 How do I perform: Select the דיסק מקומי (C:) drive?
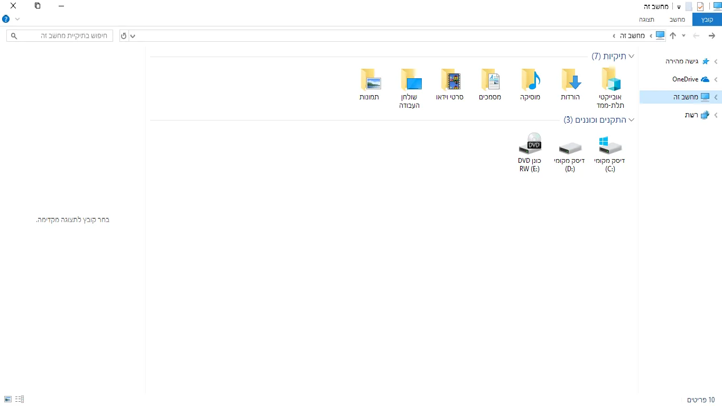click(x=610, y=153)
